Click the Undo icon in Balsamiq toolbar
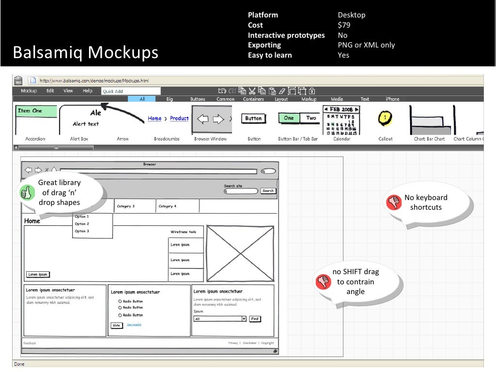 (x=222, y=91)
